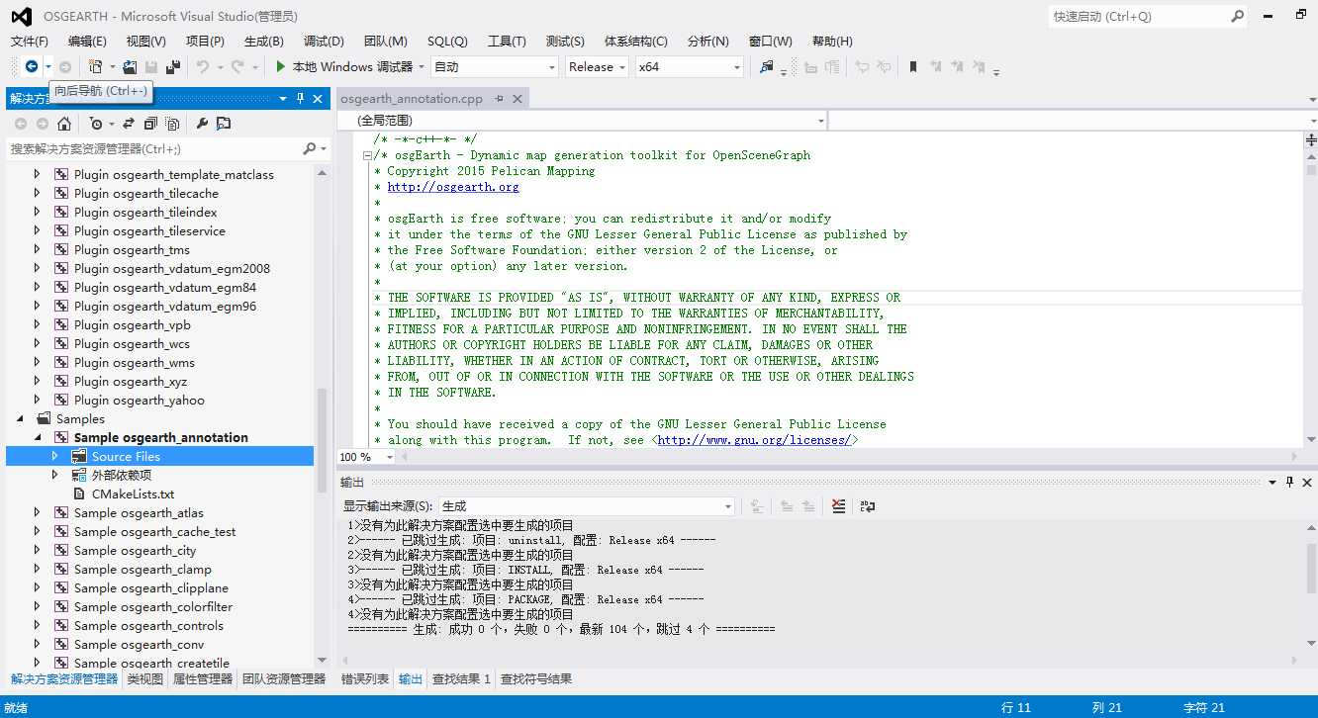Open the x64 platform dropdown

click(x=737, y=67)
